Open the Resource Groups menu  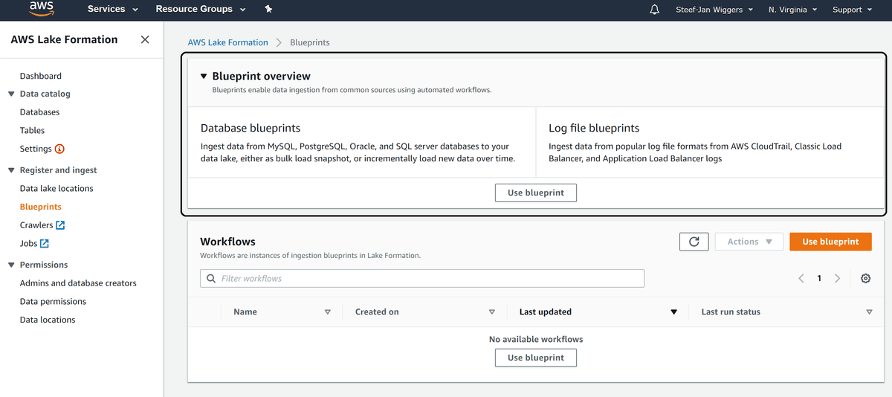tap(201, 10)
